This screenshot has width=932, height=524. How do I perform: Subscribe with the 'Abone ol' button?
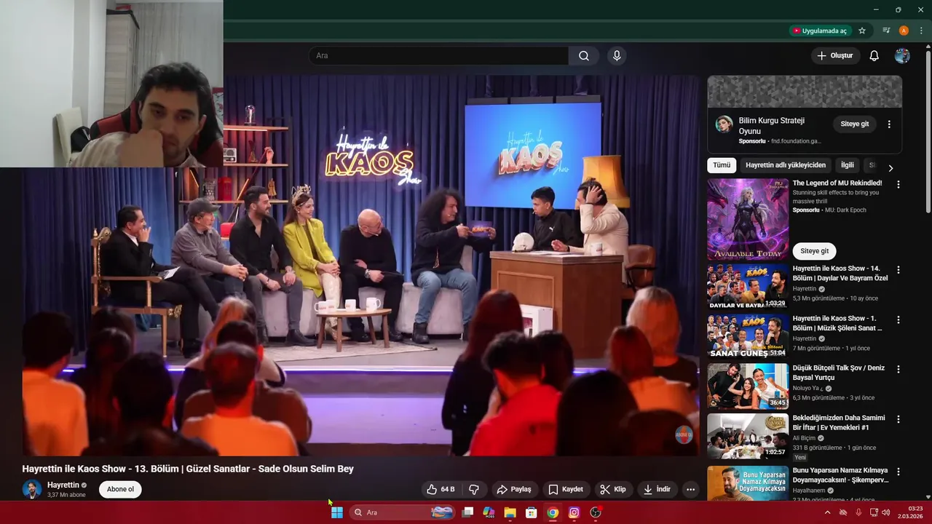pyautogui.click(x=120, y=489)
